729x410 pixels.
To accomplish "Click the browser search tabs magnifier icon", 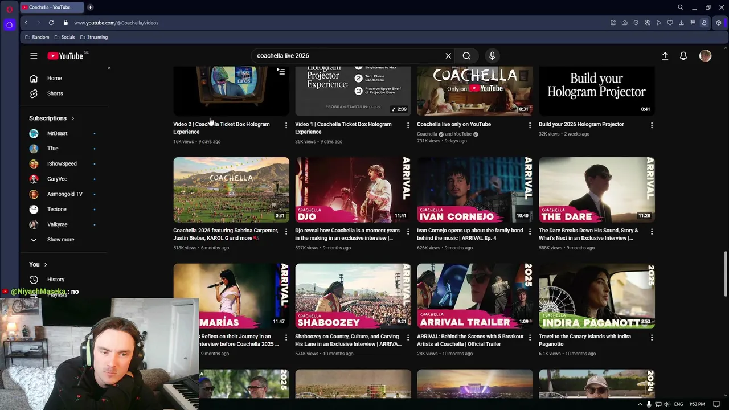I will [x=681, y=7].
